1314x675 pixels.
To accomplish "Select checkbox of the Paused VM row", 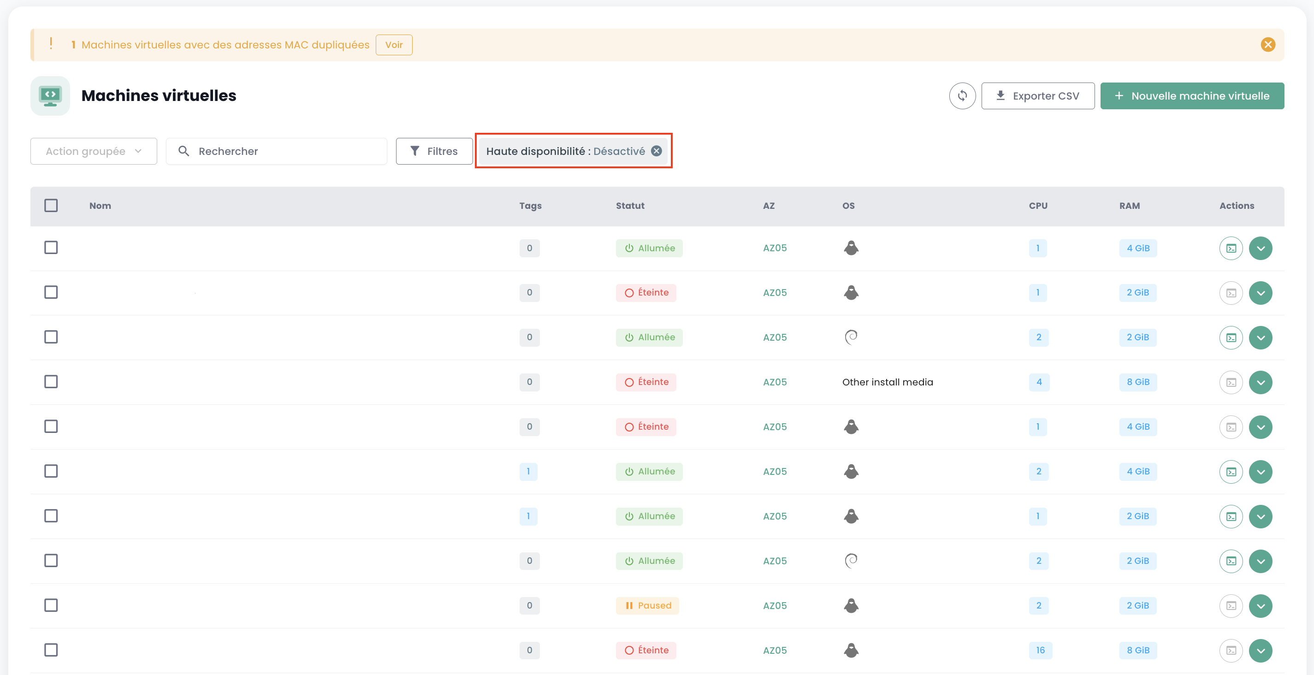I will click(51, 606).
